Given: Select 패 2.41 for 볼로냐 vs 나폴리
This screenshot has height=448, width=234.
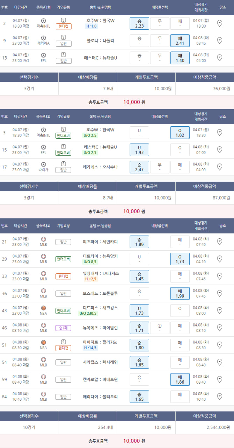Looking at the screenshot, I should point(180,41).
